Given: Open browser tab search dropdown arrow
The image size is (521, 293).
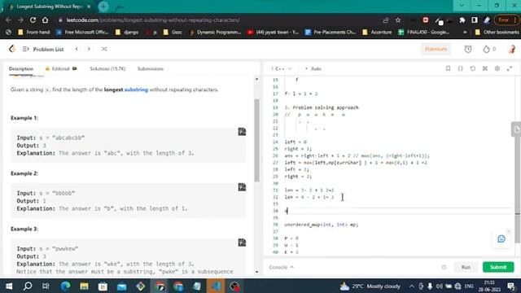Looking at the screenshot, I should coord(462,6).
